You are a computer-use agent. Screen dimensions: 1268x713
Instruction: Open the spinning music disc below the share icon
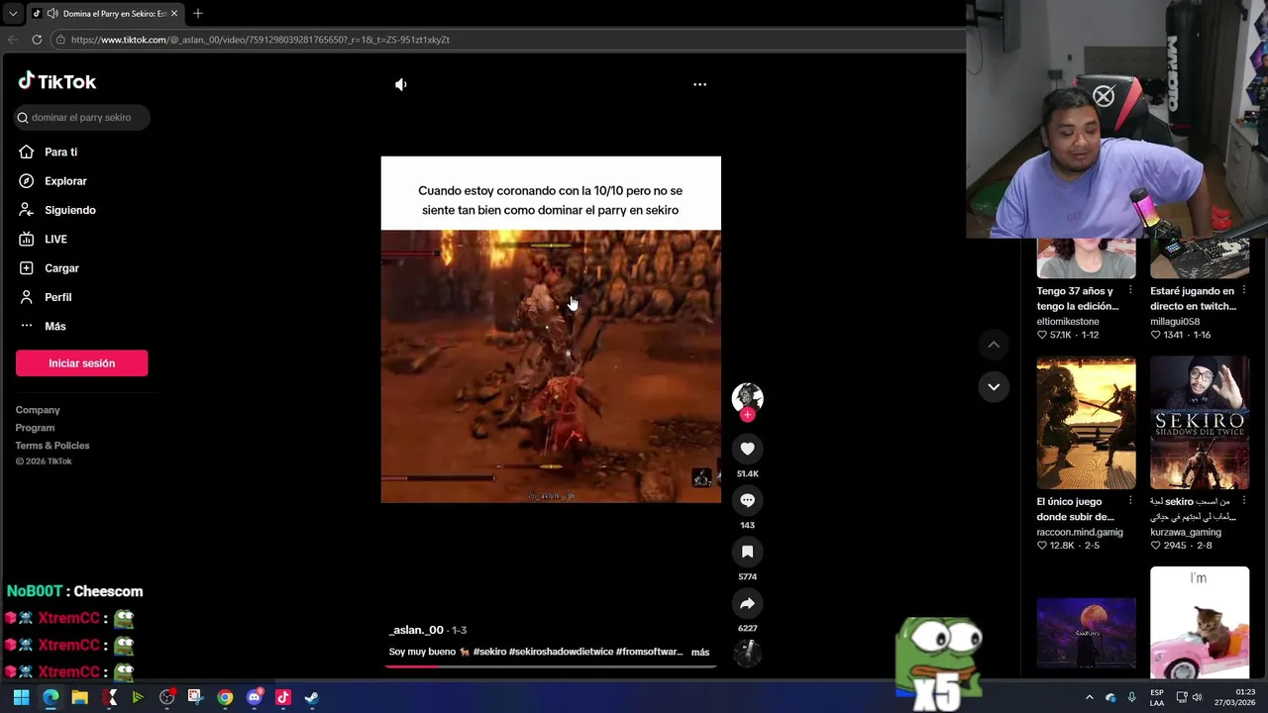(747, 652)
